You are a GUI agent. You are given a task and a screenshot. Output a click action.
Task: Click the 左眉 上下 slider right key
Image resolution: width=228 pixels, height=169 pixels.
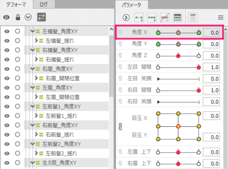(199, 152)
